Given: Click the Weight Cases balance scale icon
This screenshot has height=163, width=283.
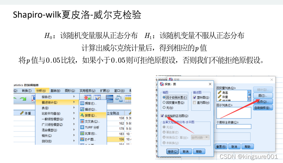Looking at the screenshot, I should click(x=119, y=99).
